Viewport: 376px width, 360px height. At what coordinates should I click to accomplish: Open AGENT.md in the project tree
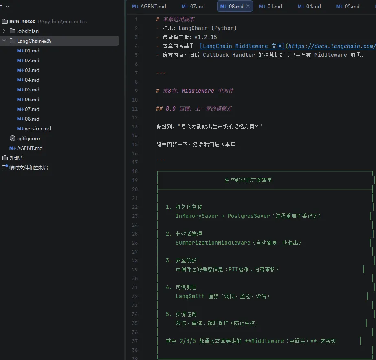pos(30,148)
